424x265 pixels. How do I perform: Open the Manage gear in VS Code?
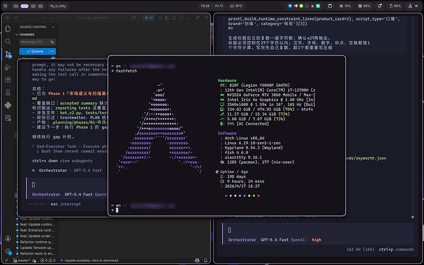pyautogui.click(x=8, y=251)
